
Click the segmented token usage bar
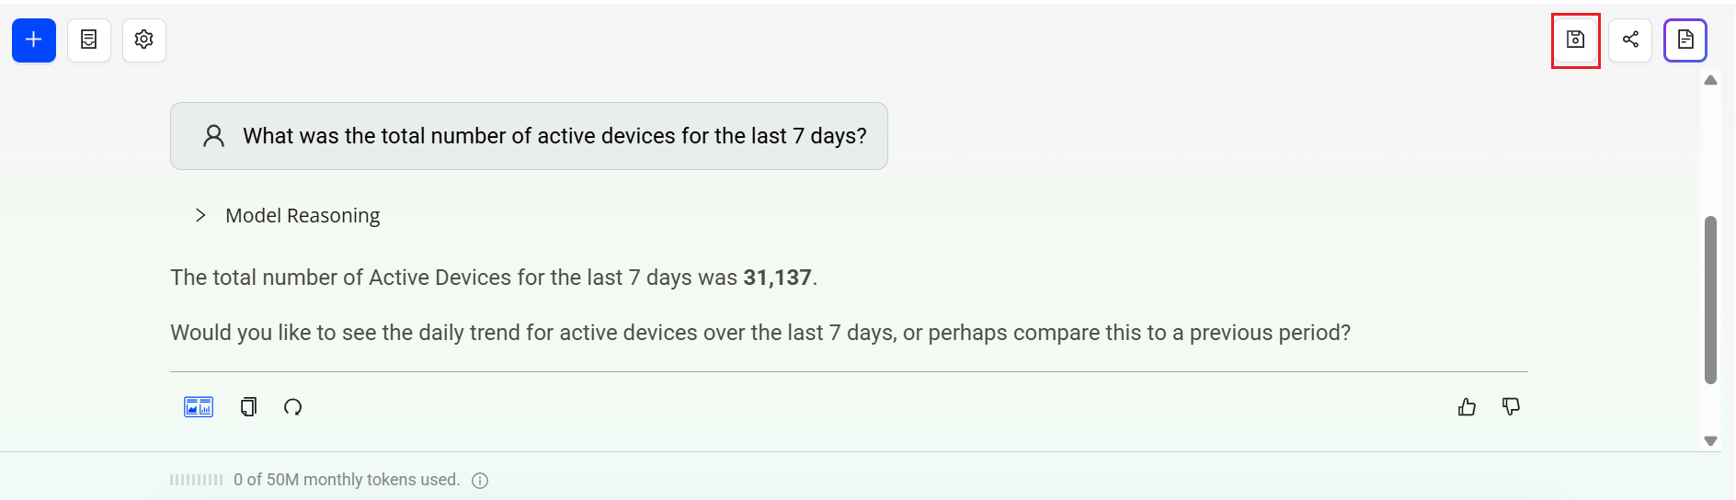[x=196, y=480]
